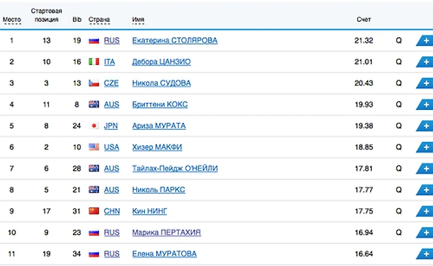Viewport: 433px width, 266px height.
Task: Click the Japanese flag icon beside JPN
Action: pos(94,126)
